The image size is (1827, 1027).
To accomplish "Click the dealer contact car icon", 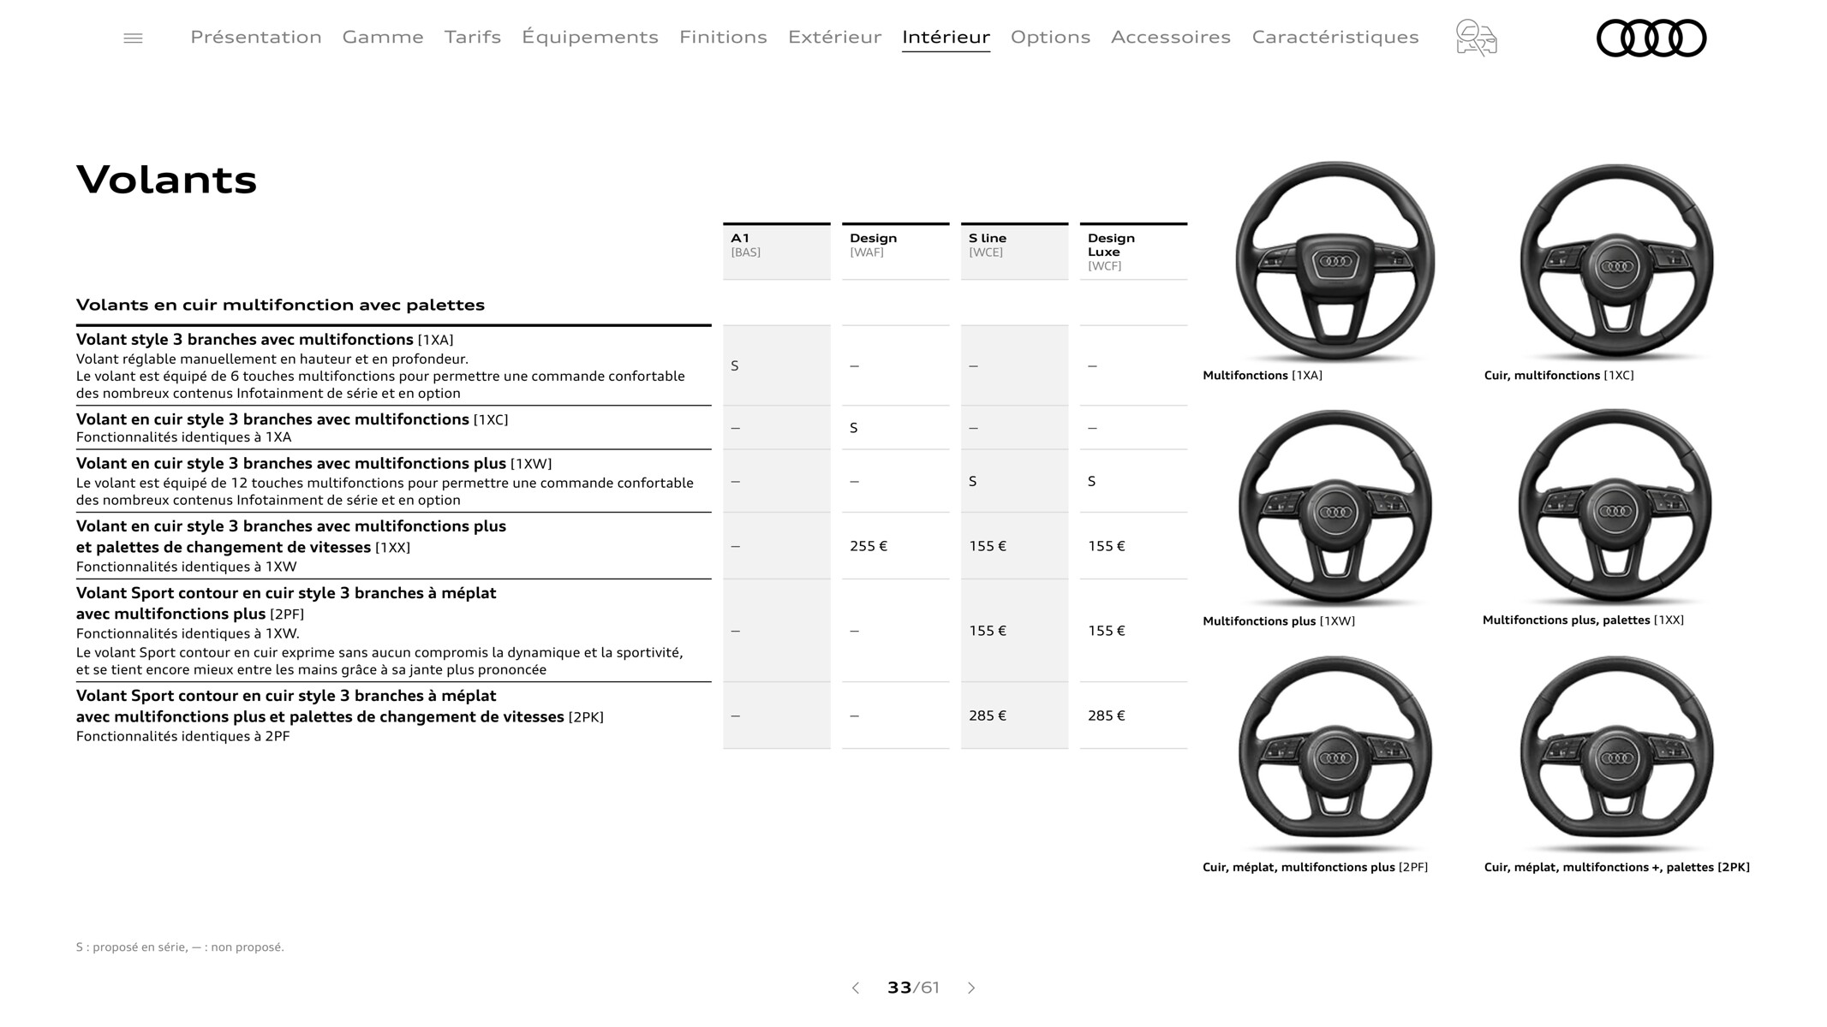I will (1476, 38).
